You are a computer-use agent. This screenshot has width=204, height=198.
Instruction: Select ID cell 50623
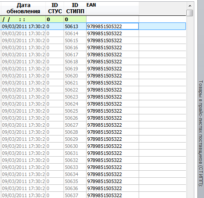point(75,97)
